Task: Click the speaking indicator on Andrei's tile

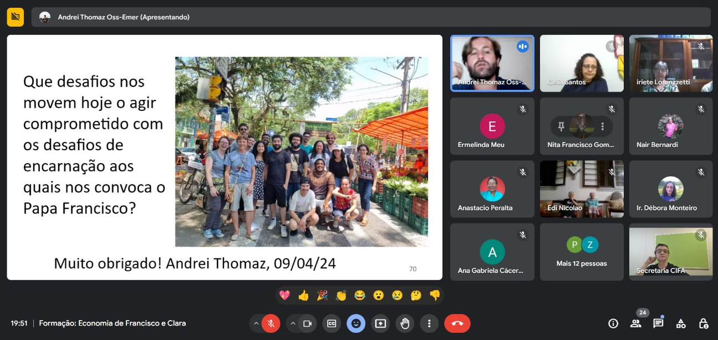Action: point(522,47)
